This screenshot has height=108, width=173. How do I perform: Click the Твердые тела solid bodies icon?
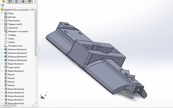click(x=6, y=24)
